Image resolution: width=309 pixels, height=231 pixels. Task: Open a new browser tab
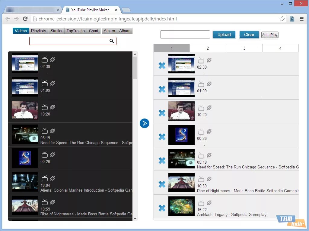point(126,10)
